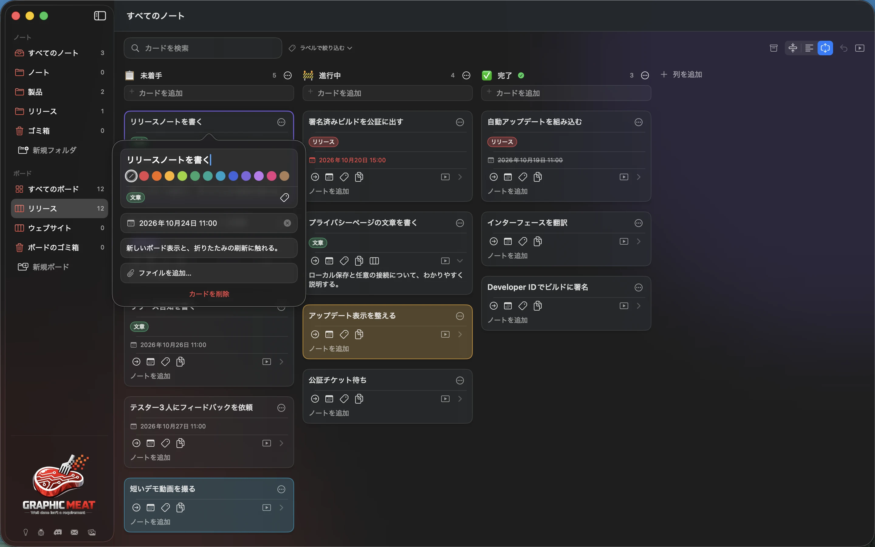Open ボードのゴミ箱 in the sidebar

60,247
